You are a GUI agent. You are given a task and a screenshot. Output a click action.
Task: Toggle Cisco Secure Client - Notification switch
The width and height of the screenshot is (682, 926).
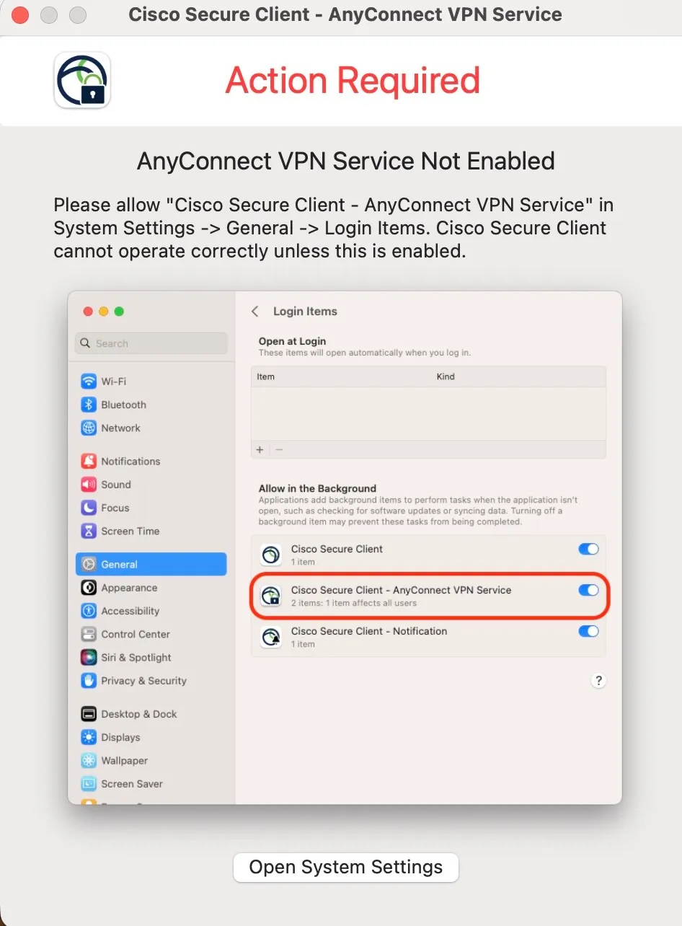click(588, 632)
